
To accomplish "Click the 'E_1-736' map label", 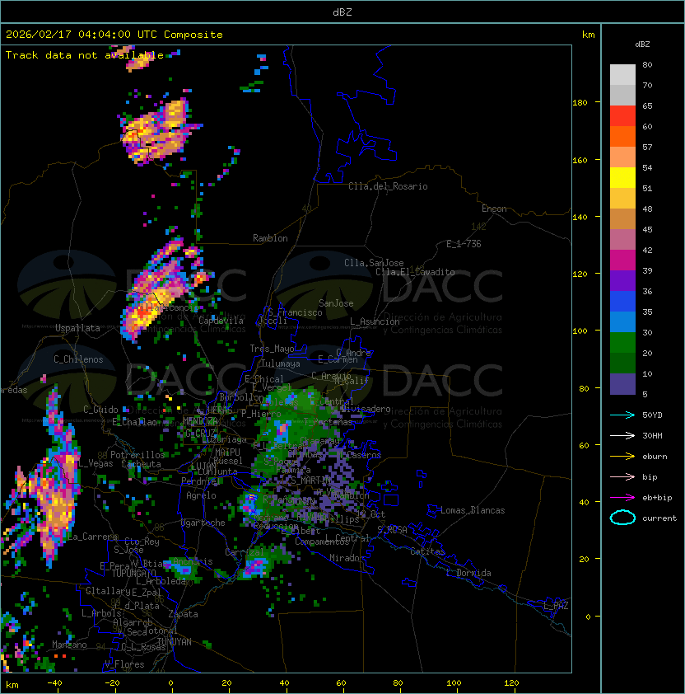I will click(x=464, y=244).
